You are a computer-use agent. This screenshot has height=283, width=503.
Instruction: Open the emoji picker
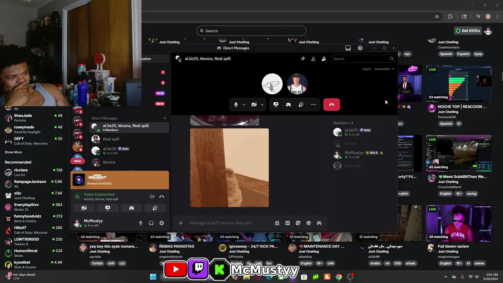point(308,223)
